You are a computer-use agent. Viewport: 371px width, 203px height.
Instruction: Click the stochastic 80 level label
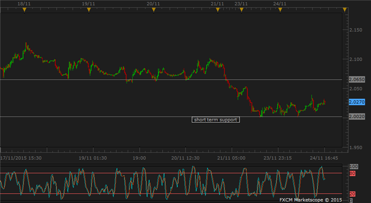(352, 174)
